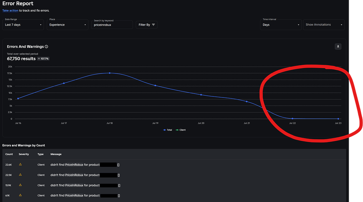
Task: Click the search by keyword field
Action: 112,25
